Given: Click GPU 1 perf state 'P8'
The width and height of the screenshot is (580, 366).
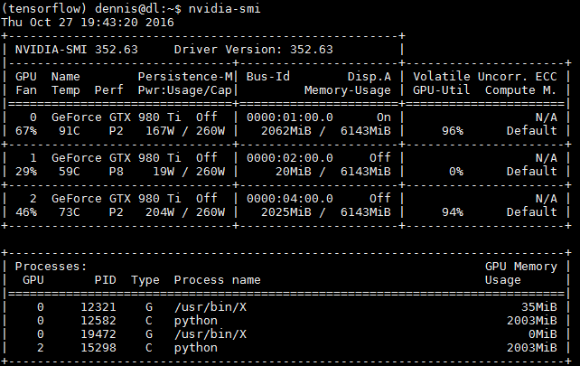Looking at the screenshot, I should click(x=117, y=172).
